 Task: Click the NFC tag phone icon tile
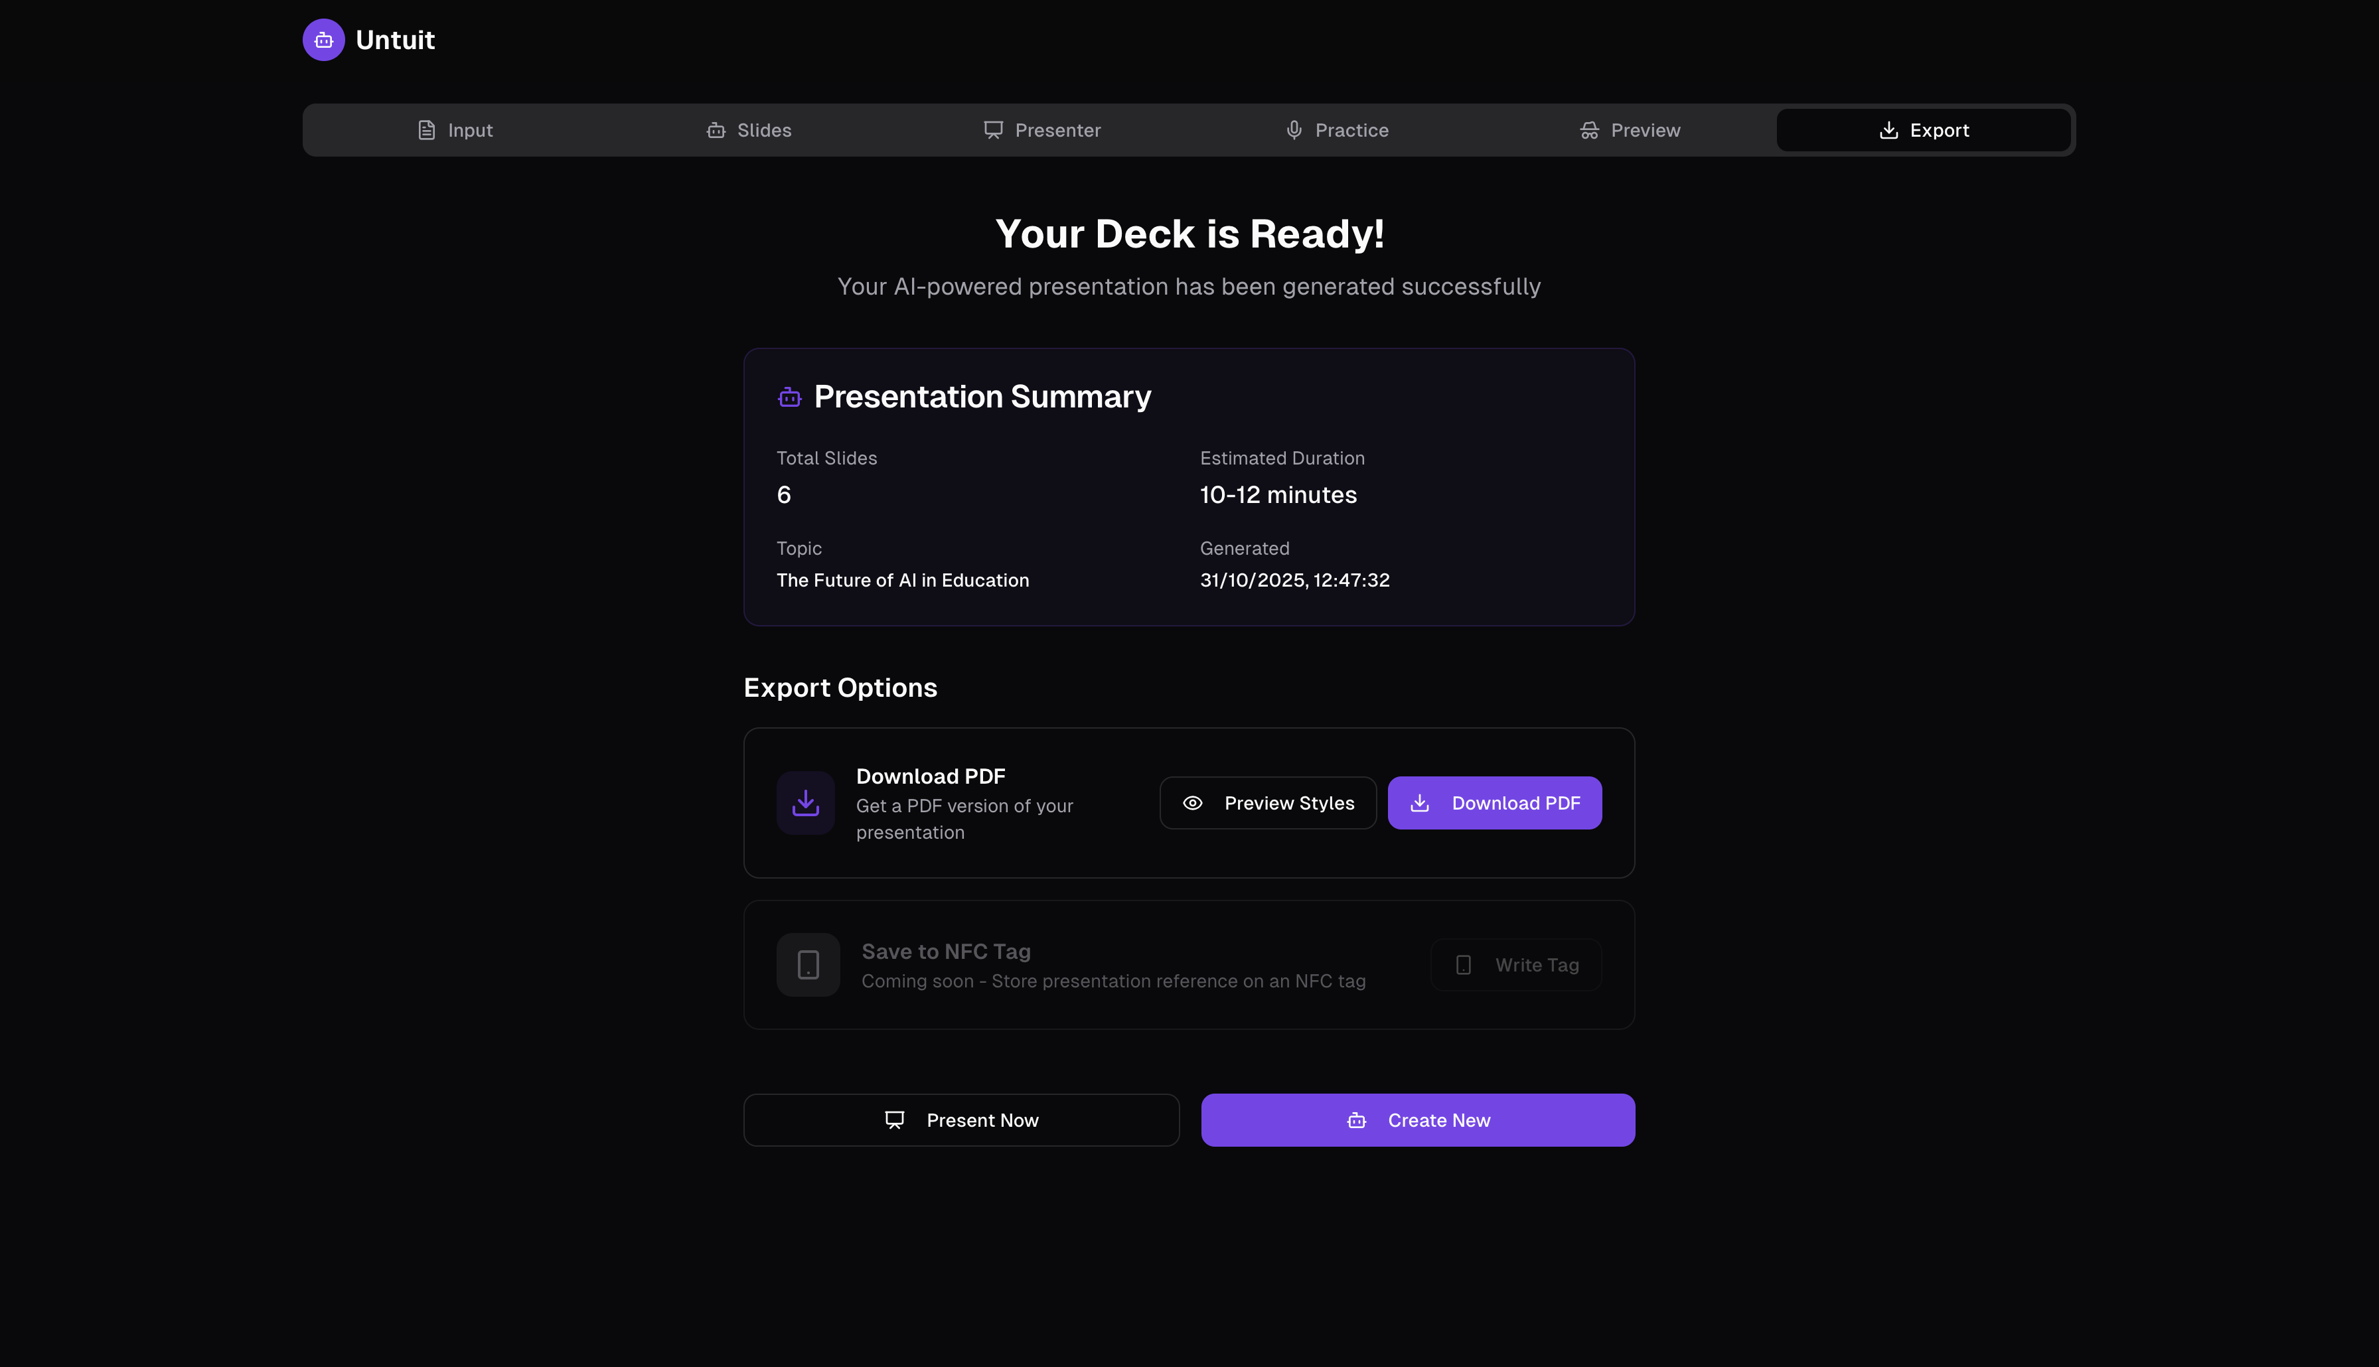coord(807,964)
